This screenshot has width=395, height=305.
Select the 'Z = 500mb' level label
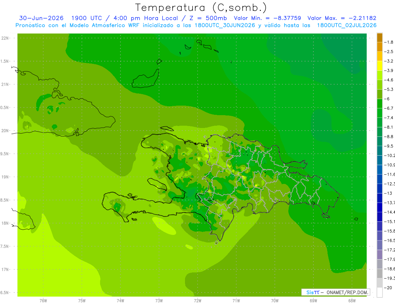[x=209, y=18]
